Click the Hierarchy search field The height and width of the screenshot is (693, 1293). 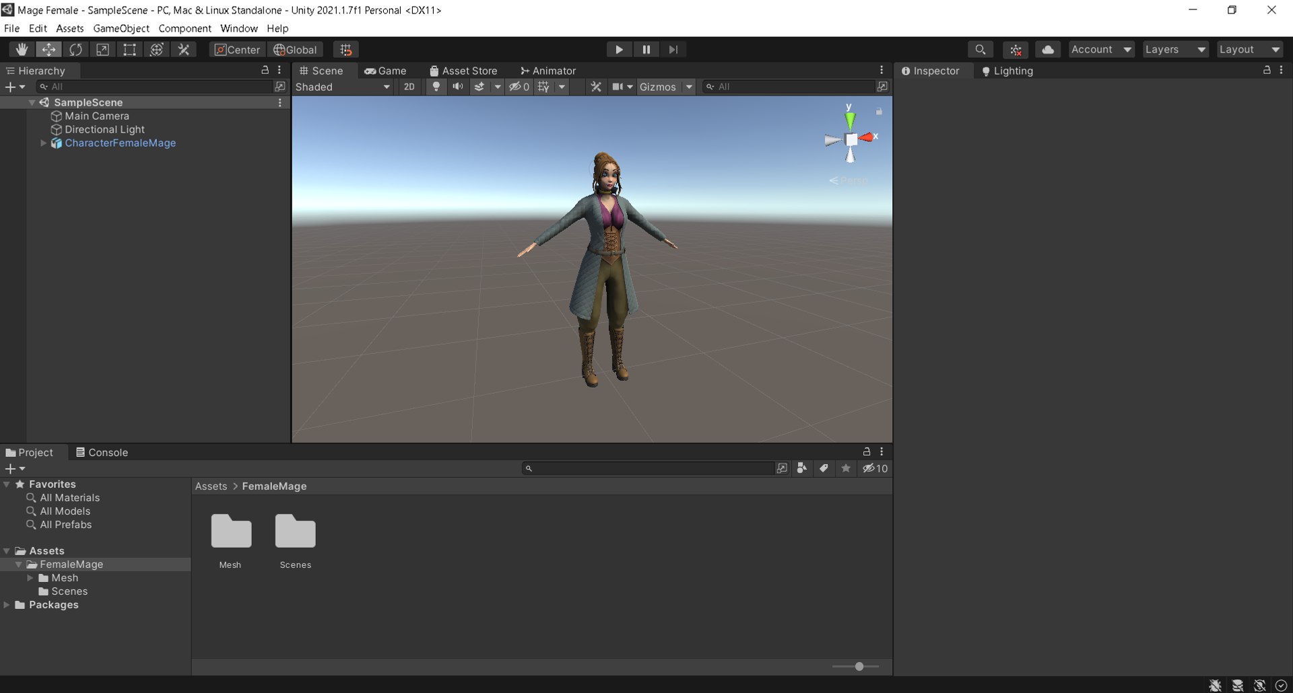(x=156, y=87)
